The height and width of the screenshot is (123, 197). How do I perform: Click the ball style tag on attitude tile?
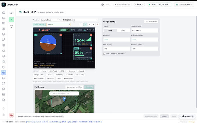pyautogui.click(x=36, y=35)
